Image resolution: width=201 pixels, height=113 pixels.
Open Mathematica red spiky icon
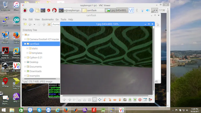(x=49, y=10)
